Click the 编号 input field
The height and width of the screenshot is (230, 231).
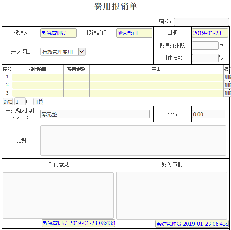201,22
